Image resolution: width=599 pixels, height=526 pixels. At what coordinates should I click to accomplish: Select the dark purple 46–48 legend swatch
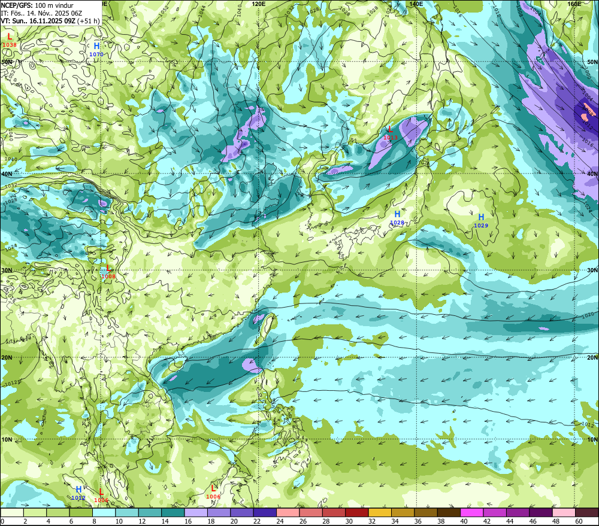pyautogui.click(x=541, y=512)
